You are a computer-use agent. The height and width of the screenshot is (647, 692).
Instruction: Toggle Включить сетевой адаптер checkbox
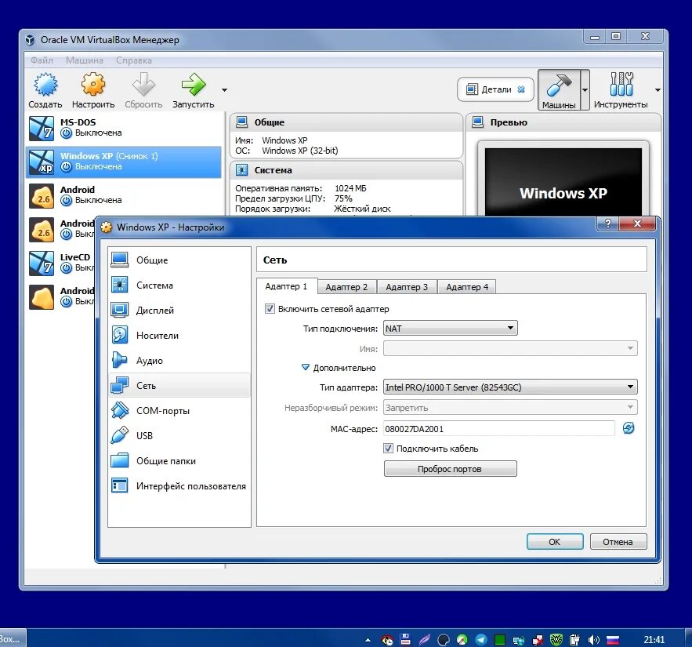[x=270, y=309]
